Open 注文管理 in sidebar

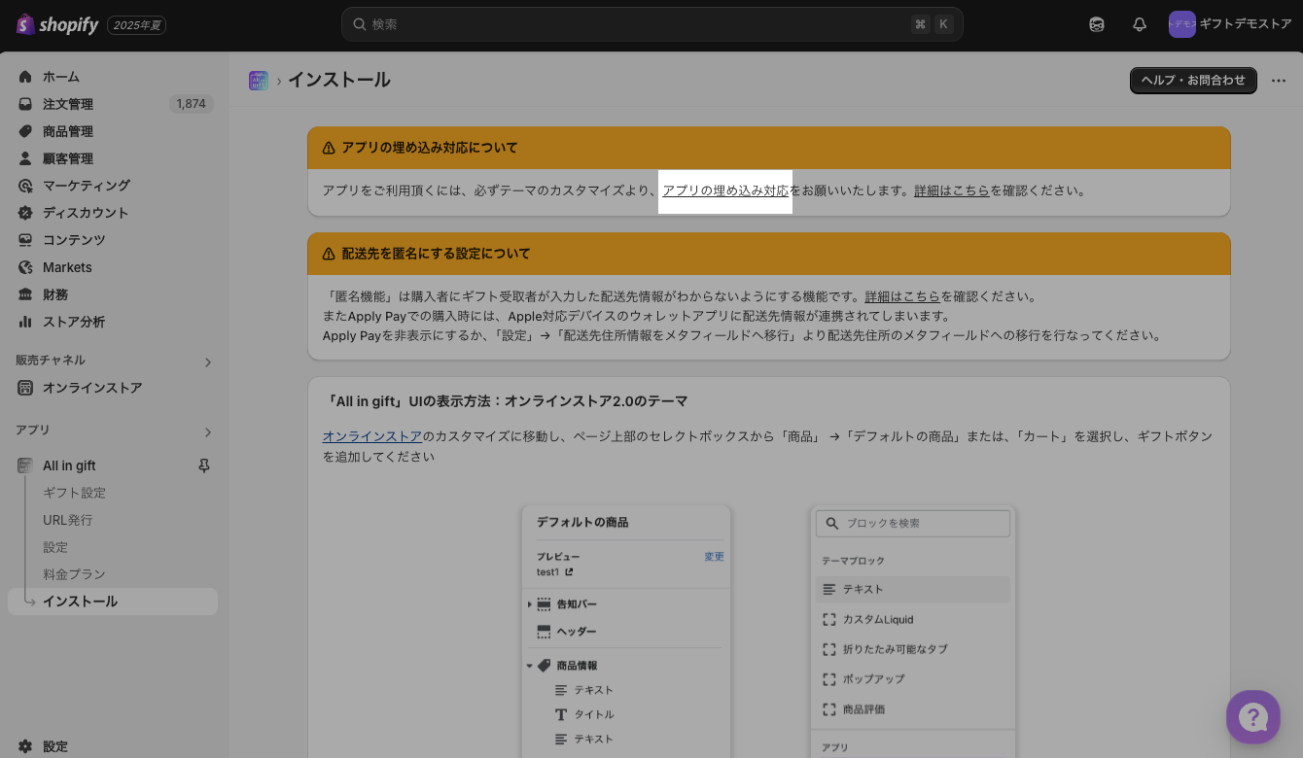click(x=68, y=104)
